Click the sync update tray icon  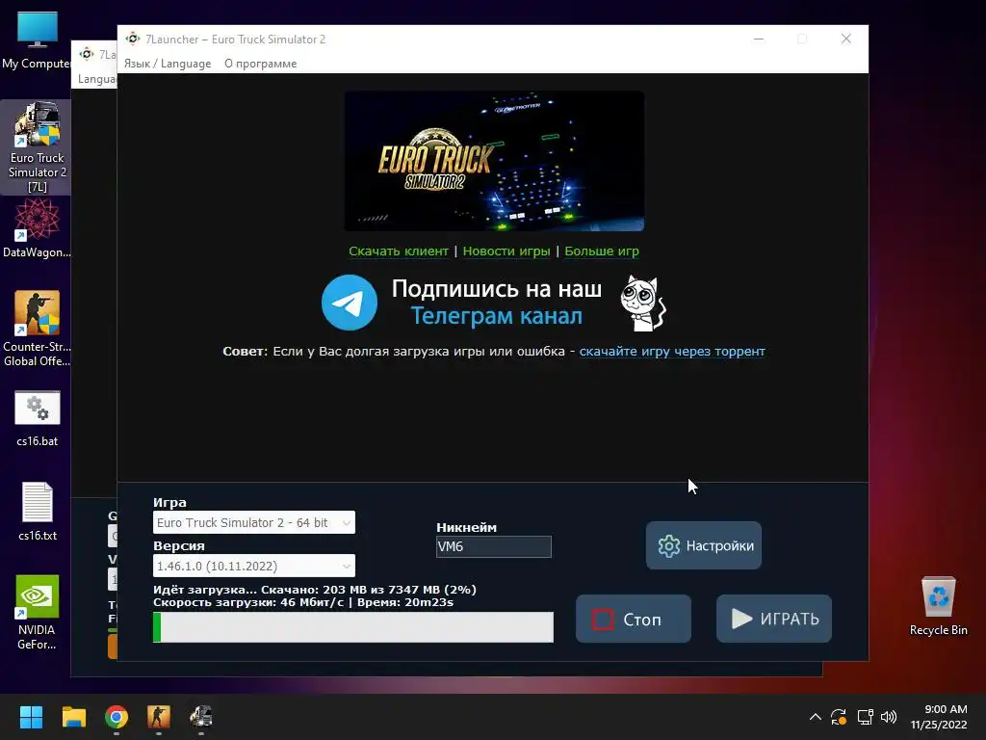[839, 717]
